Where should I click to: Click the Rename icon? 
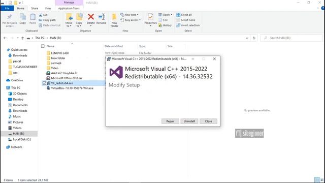coord(102,17)
